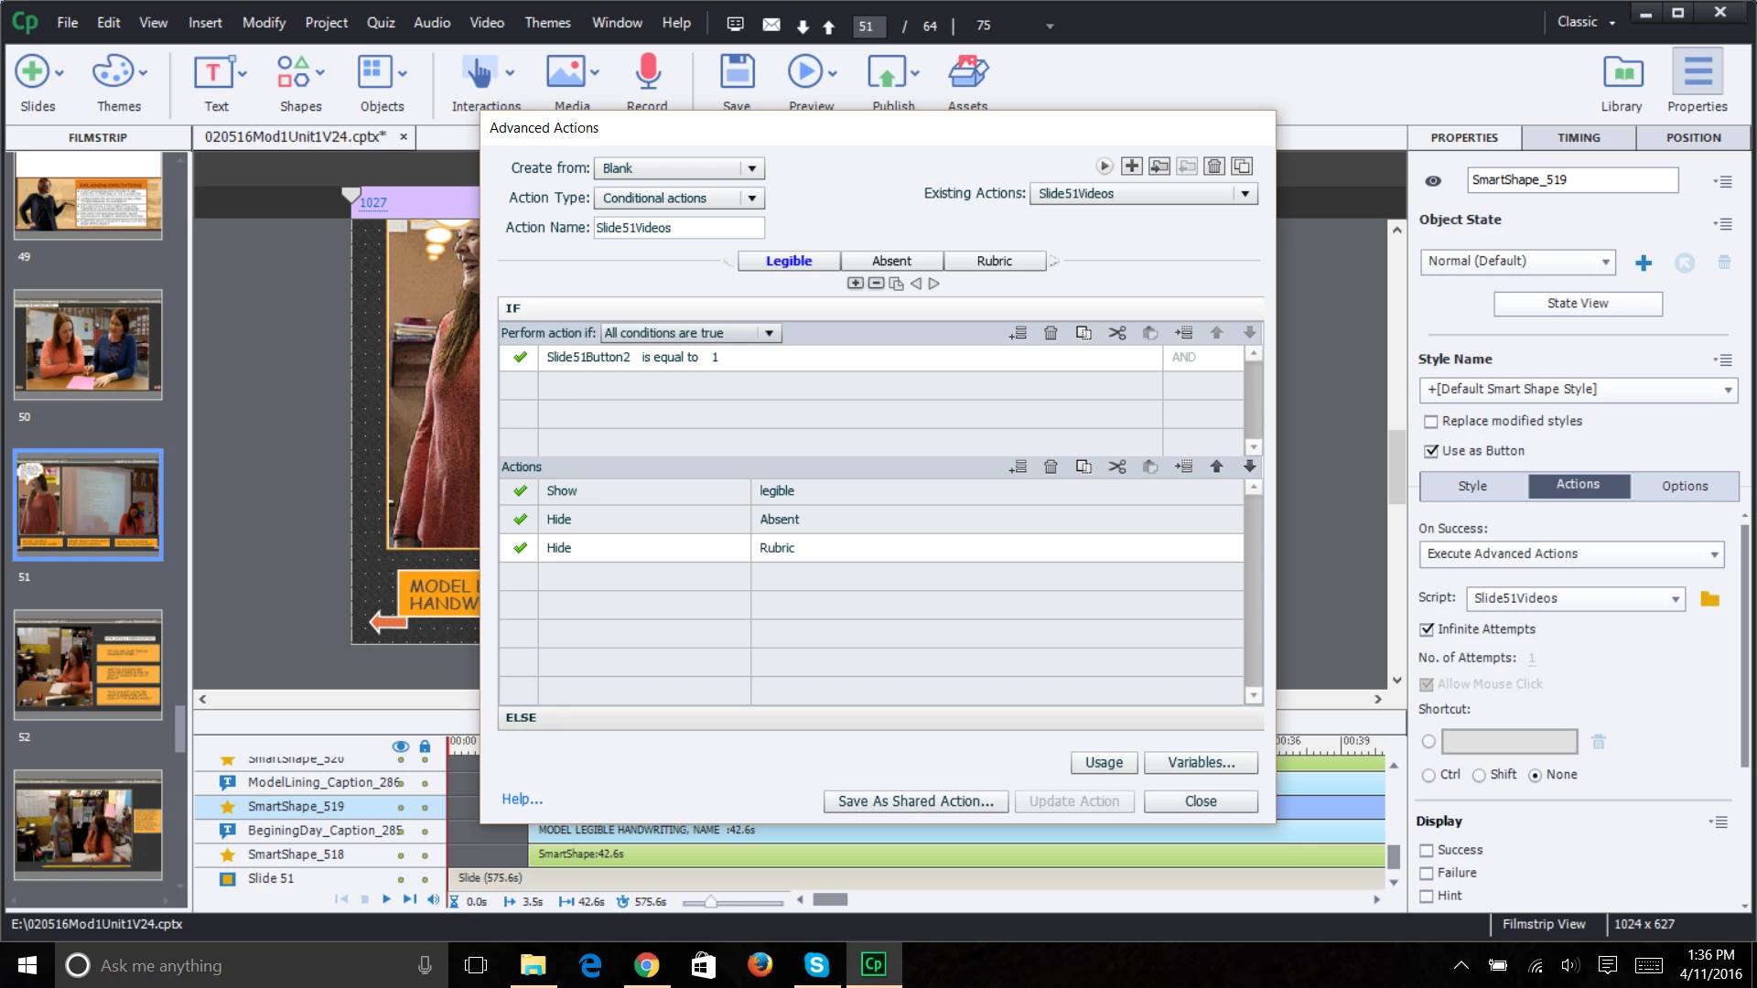Image resolution: width=1757 pixels, height=988 pixels.
Task: Open the Action Type dropdown
Action: [x=751, y=199]
